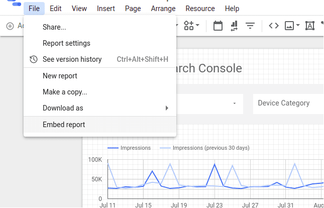Insert an image icon

(x=289, y=26)
